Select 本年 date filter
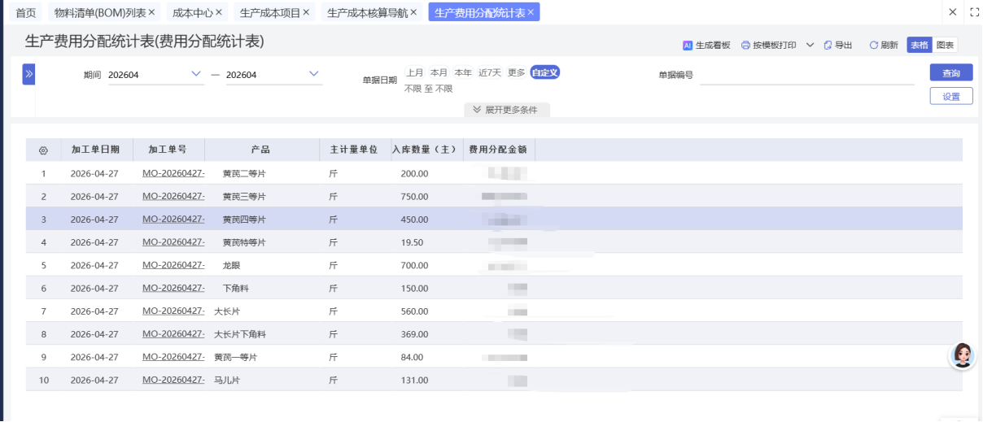Viewport: 983px width, 422px height. coord(463,72)
